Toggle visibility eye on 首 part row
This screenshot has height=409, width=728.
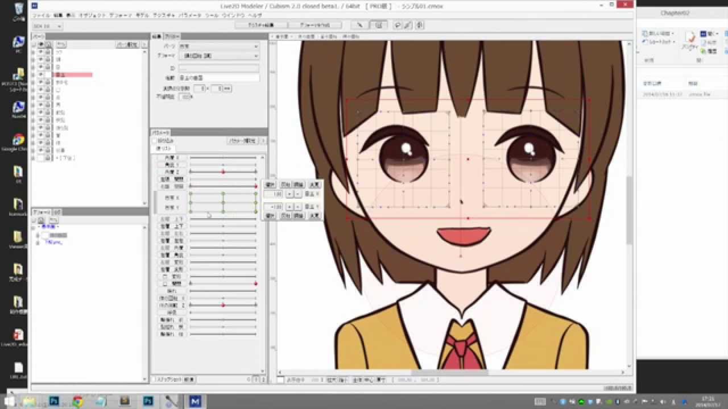tap(41, 135)
